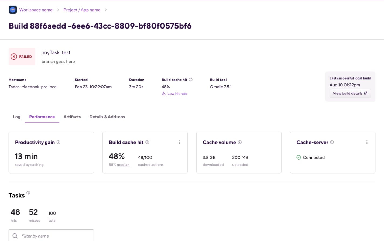
Task: Navigate to Project / App name breadcrumb
Action: [82, 10]
